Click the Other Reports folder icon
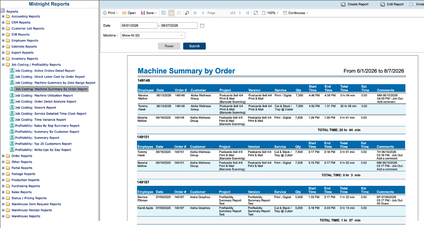 click(8, 162)
